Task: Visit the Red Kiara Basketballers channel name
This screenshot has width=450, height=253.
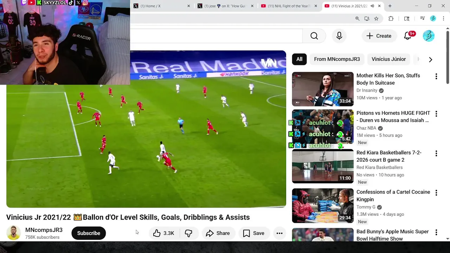Action: coord(379,168)
